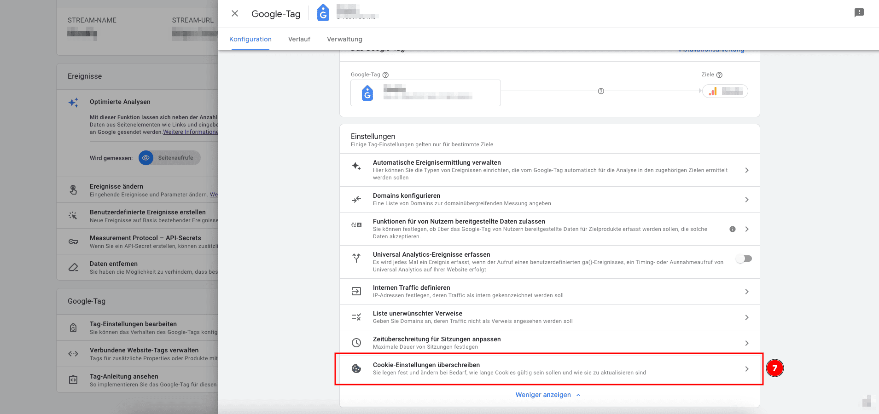879x414 pixels.
Task: Click the cookie icon for Cookie-Einstellungen
Action: tap(356, 368)
